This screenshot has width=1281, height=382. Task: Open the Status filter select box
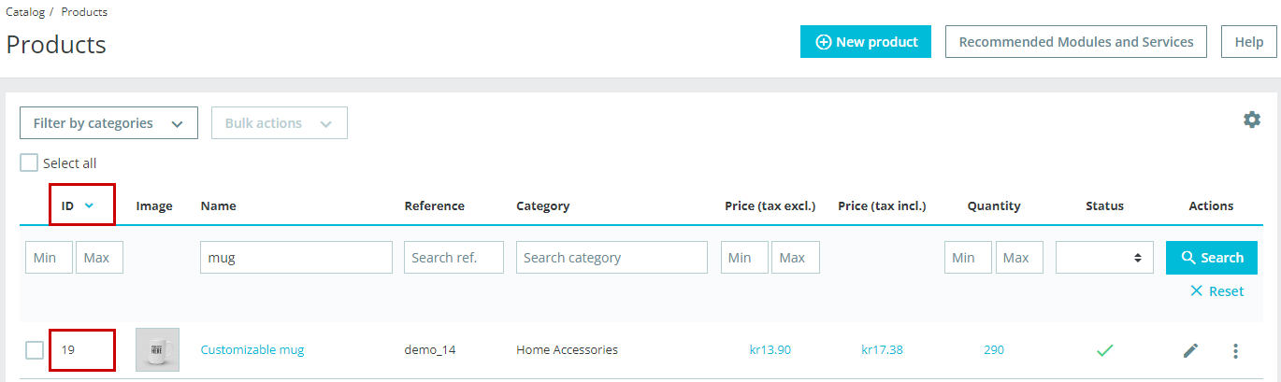[1104, 258]
